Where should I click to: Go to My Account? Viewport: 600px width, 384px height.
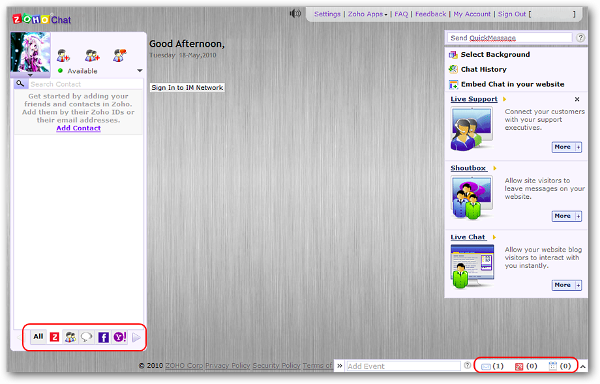472,14
